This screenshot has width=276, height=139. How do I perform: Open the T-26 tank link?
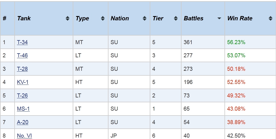point(22,95)
